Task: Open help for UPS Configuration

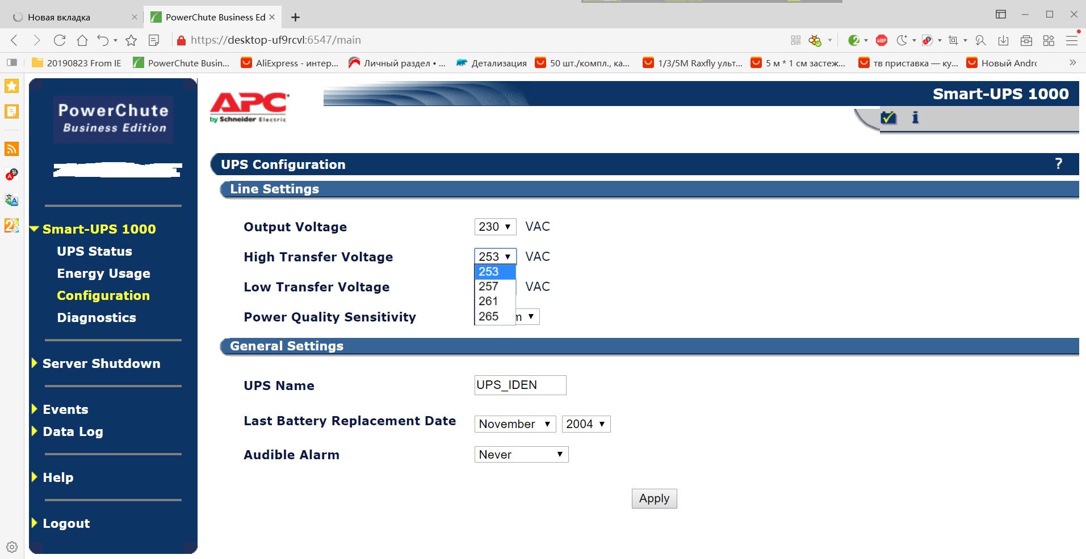Action: pos(1058,164)
